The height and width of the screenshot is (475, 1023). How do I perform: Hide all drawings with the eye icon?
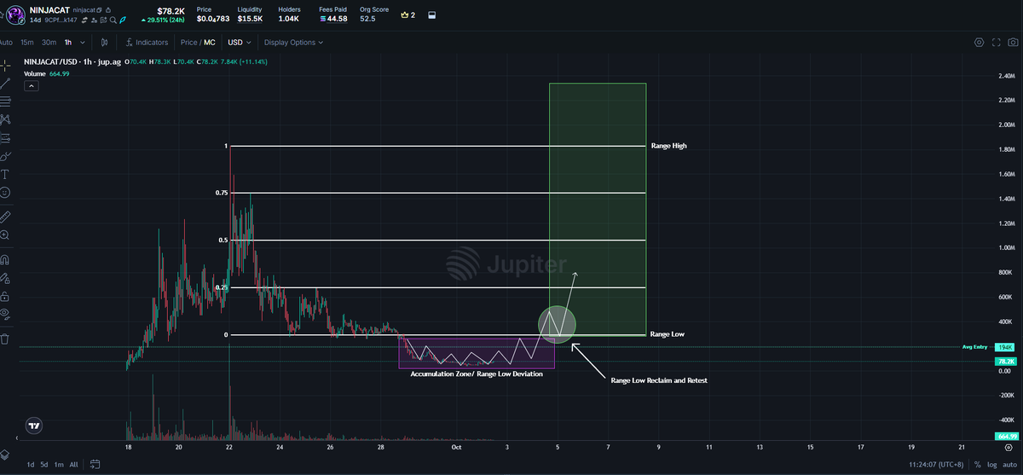[5, 314]
